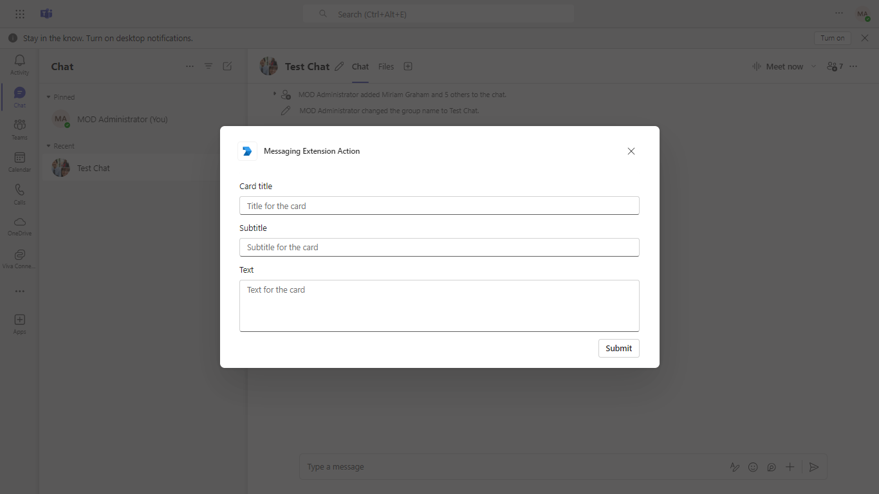This screenshot has width=879, height=494.
Task: Send the message arrow icon
Action: (x=814, y=467)
